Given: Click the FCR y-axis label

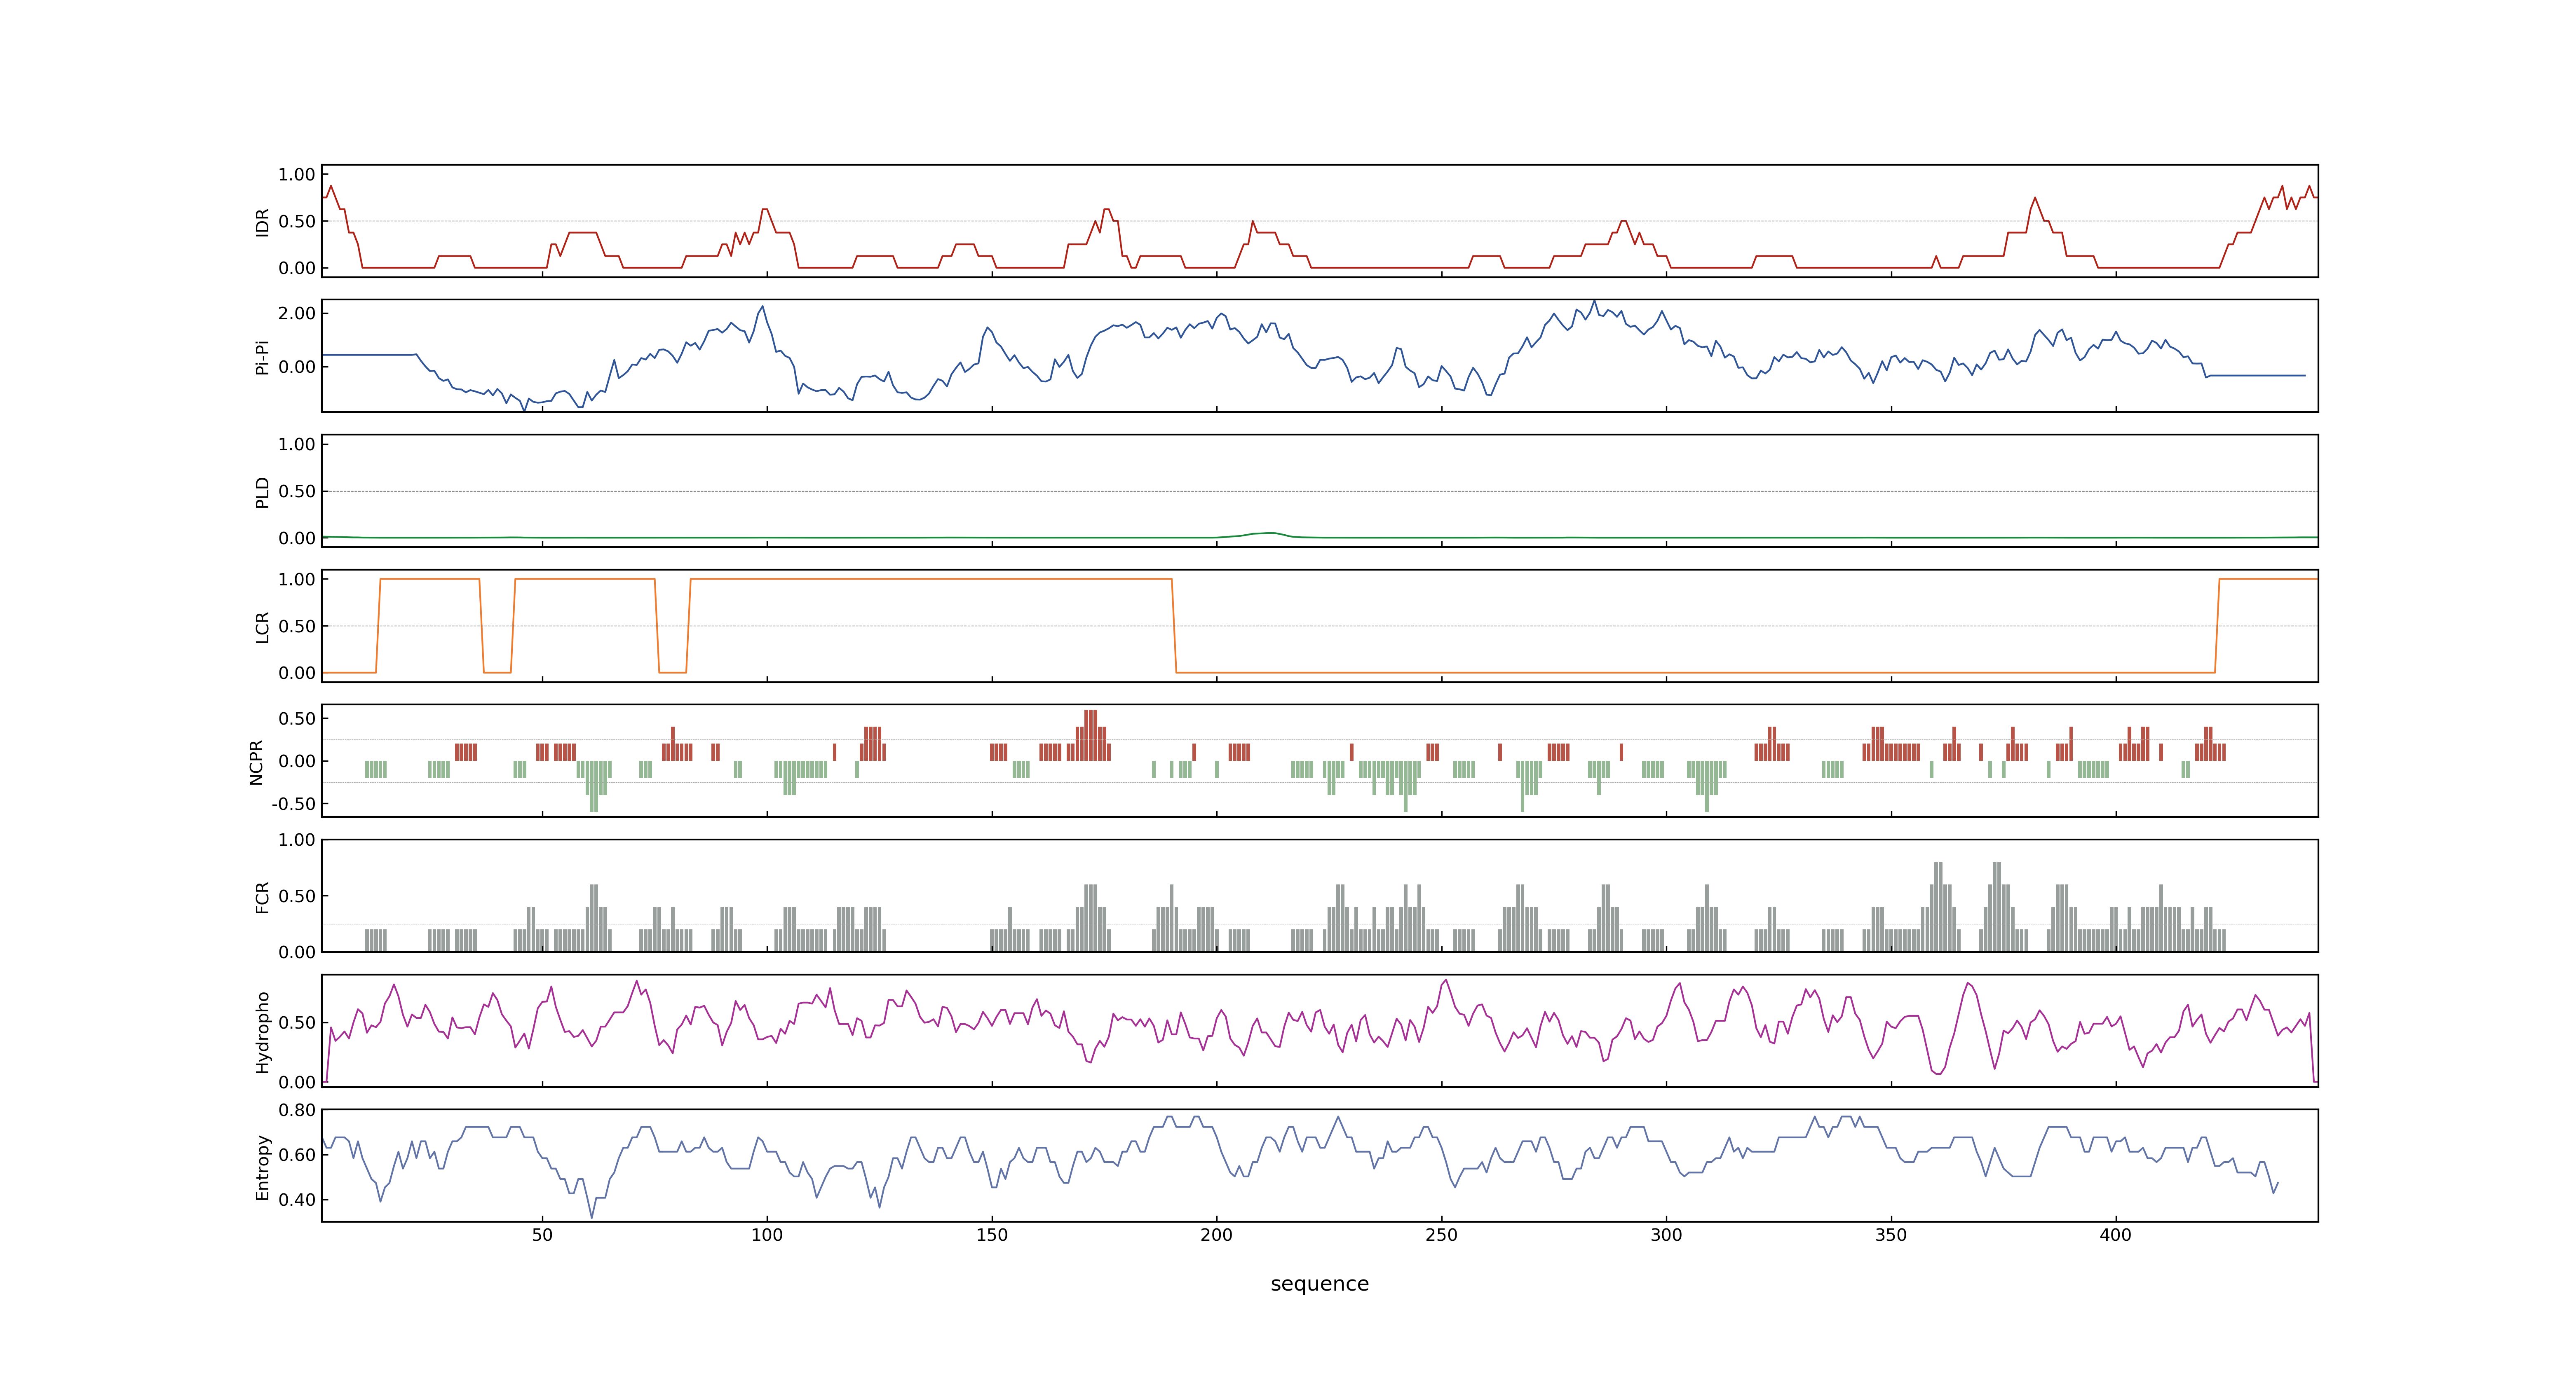Looking at the screenshot, I should click(x=262, y=896).
